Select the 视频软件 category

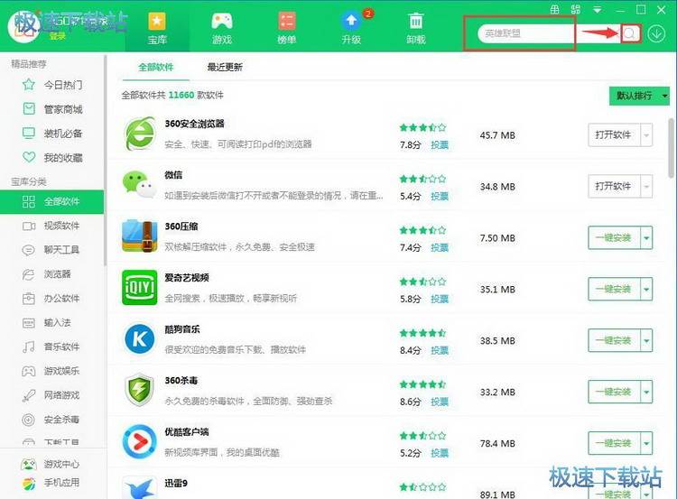tap(51, 226)
